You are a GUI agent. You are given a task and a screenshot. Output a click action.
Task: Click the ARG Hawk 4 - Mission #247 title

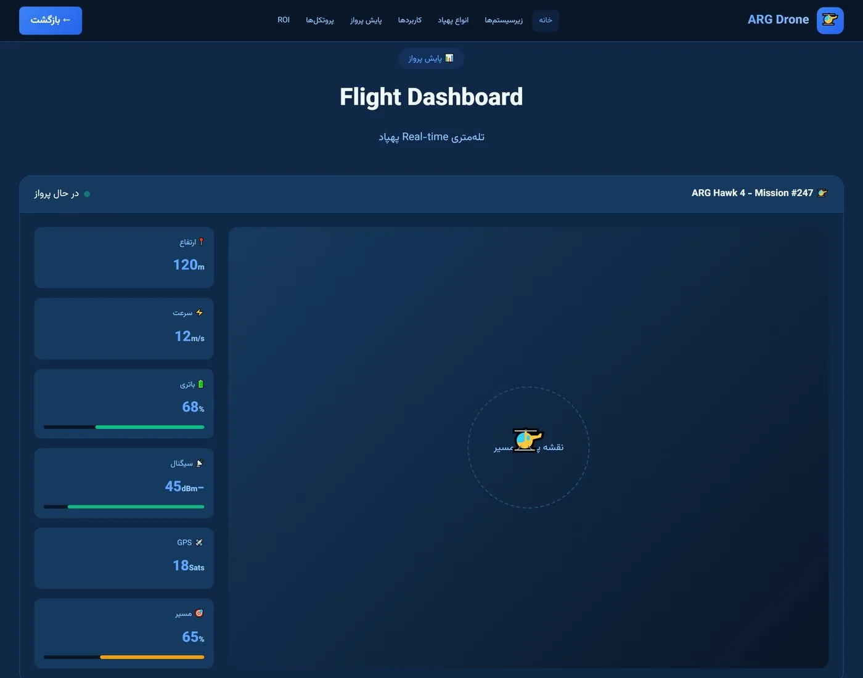coord(752,193)
